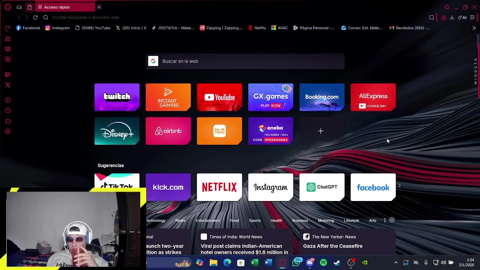This screenshot has height=270, width=480.
Task: Open new tab with plus button
Action: pos(99,7)
